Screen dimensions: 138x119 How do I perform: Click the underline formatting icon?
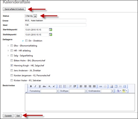coord(40,86)
